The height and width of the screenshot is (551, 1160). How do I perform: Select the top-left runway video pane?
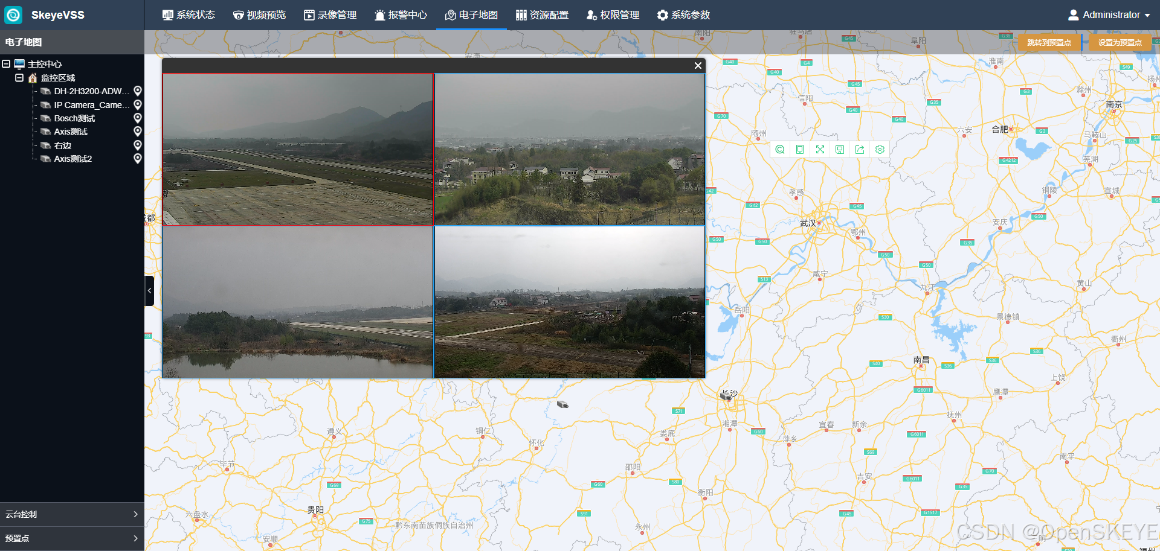298,149
